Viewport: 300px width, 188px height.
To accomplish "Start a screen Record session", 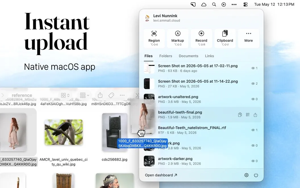I will pyautogui.click(x=201, y=38).
